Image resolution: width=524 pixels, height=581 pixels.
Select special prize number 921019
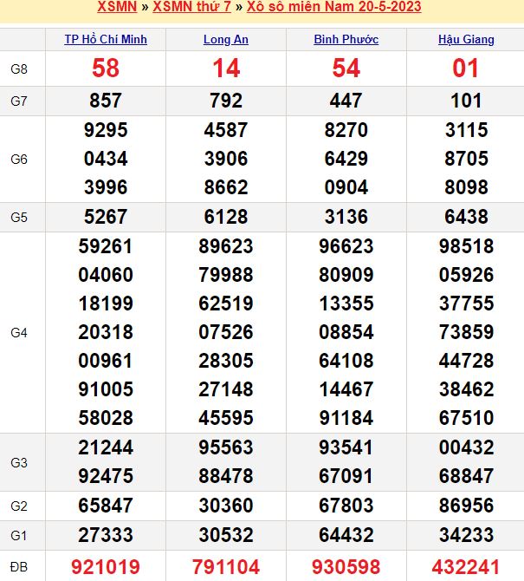(x=106, y=567)
